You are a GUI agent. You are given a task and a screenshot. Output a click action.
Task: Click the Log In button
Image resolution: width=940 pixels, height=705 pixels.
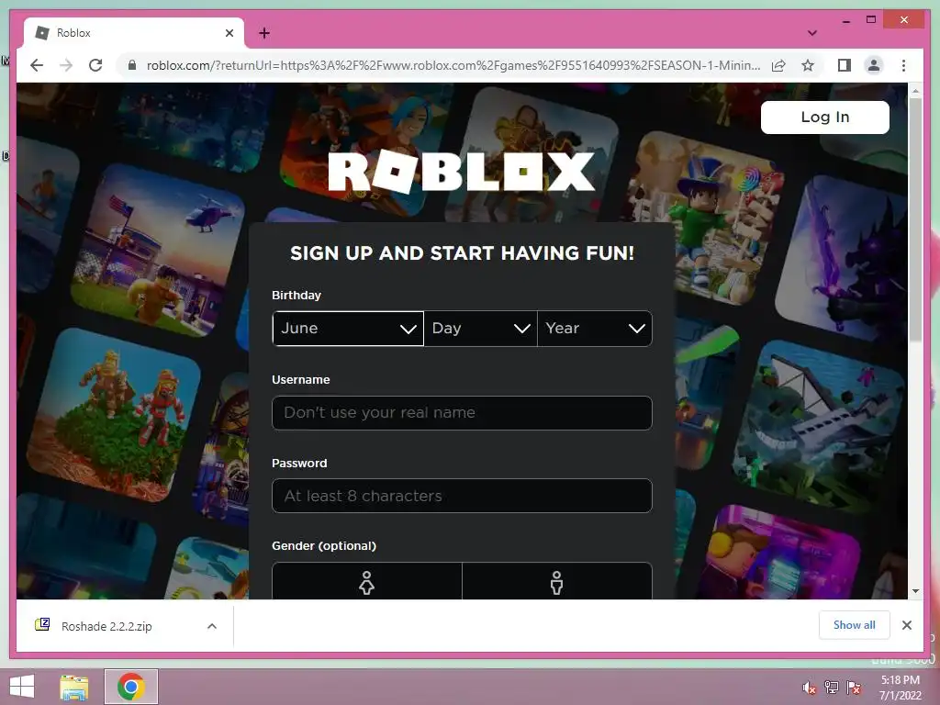pyautogui.click(x=825, y=117)
